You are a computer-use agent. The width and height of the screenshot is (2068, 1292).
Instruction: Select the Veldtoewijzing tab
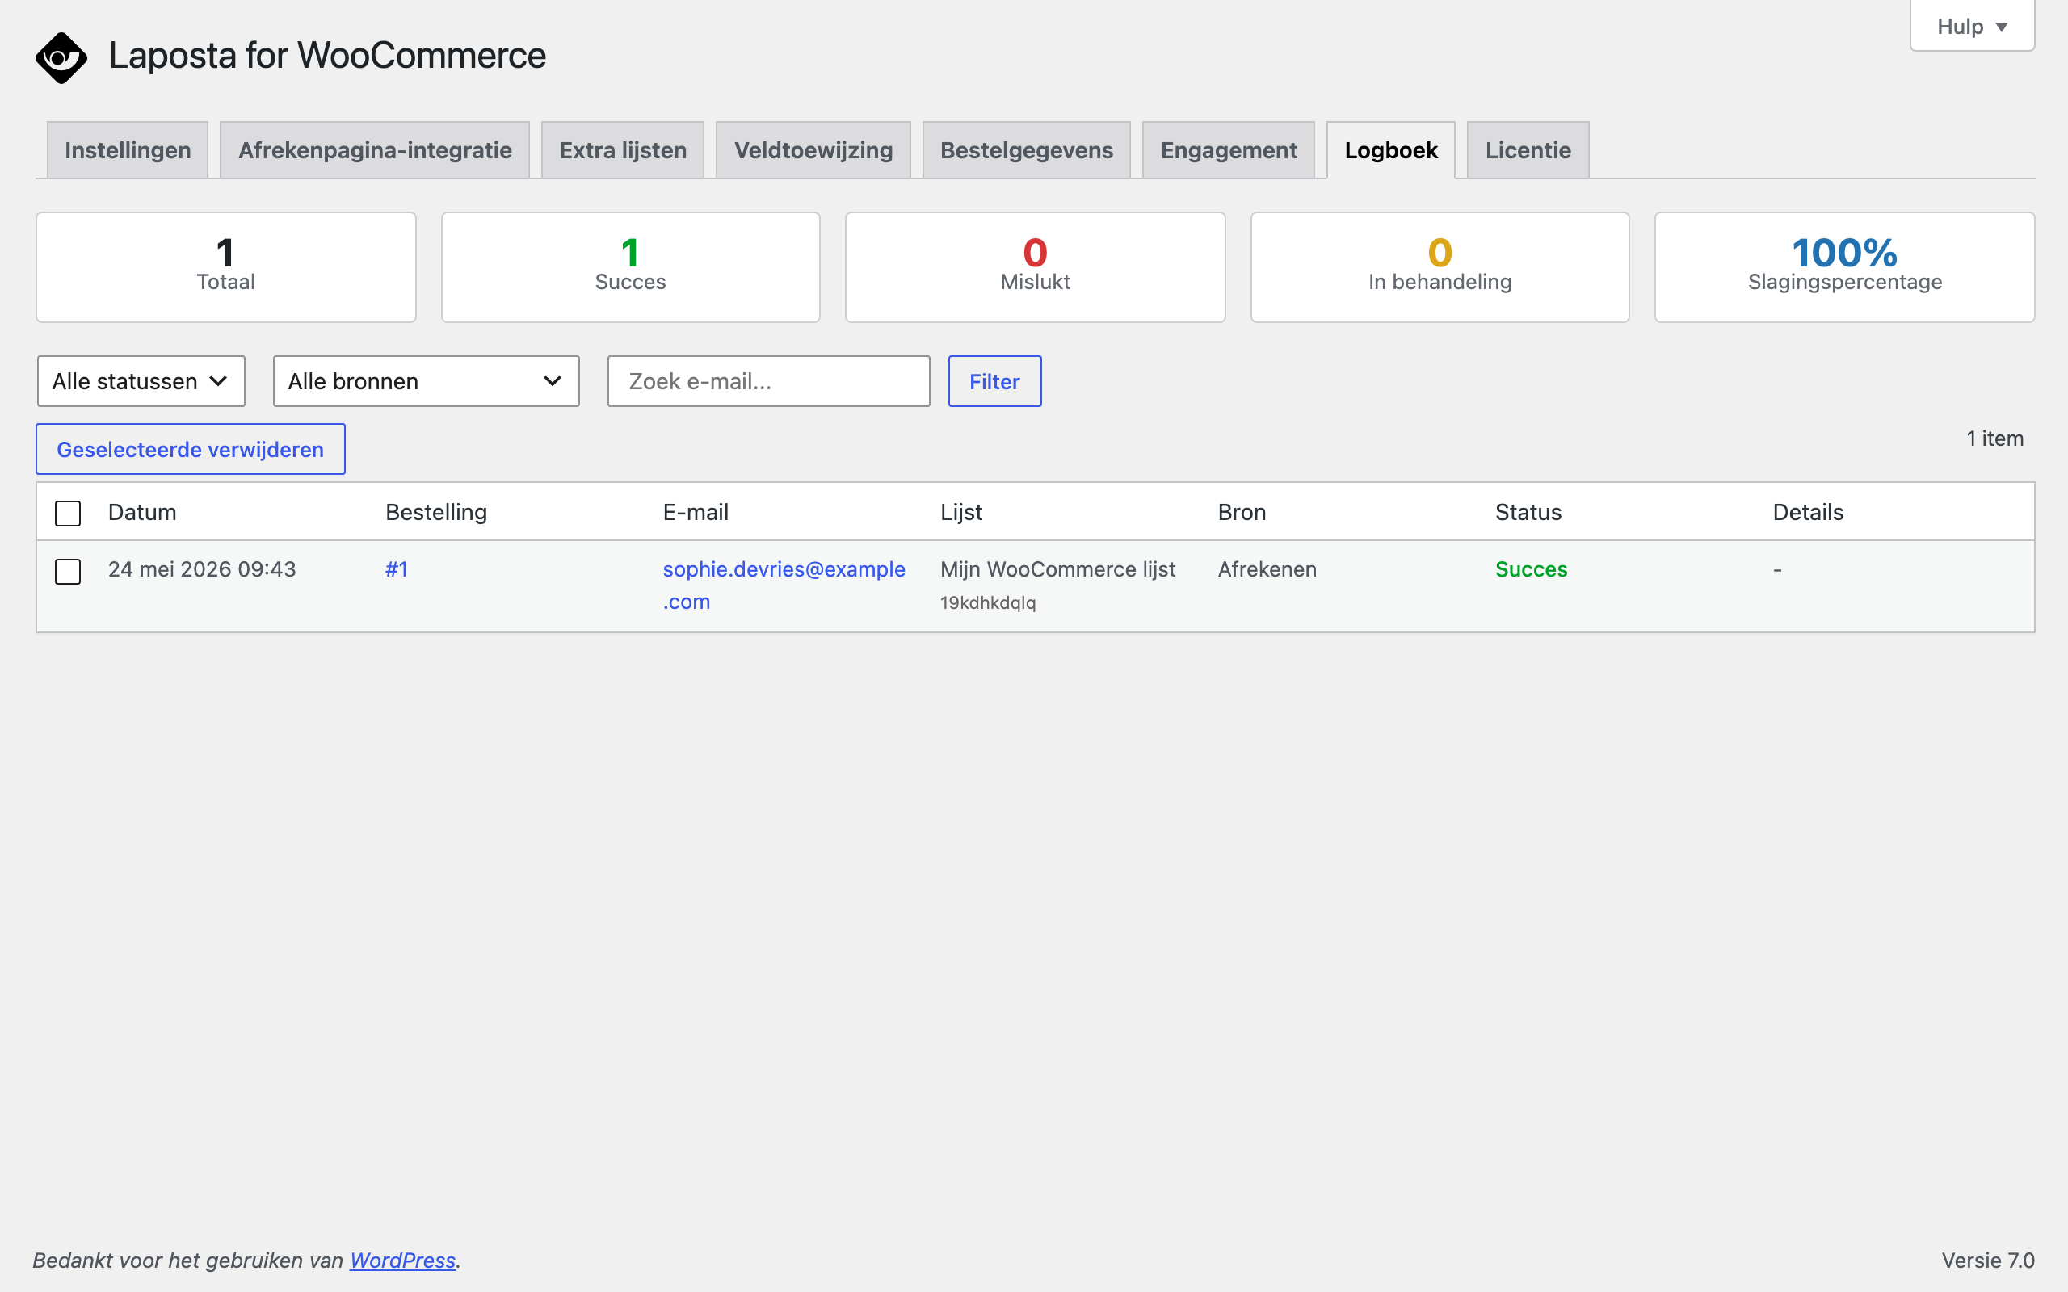point(813,150)
